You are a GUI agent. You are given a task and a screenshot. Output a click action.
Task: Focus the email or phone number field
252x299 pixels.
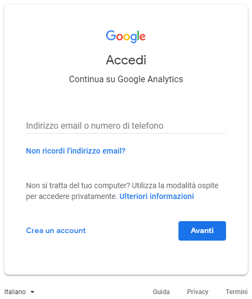click(x=126, y=125)
